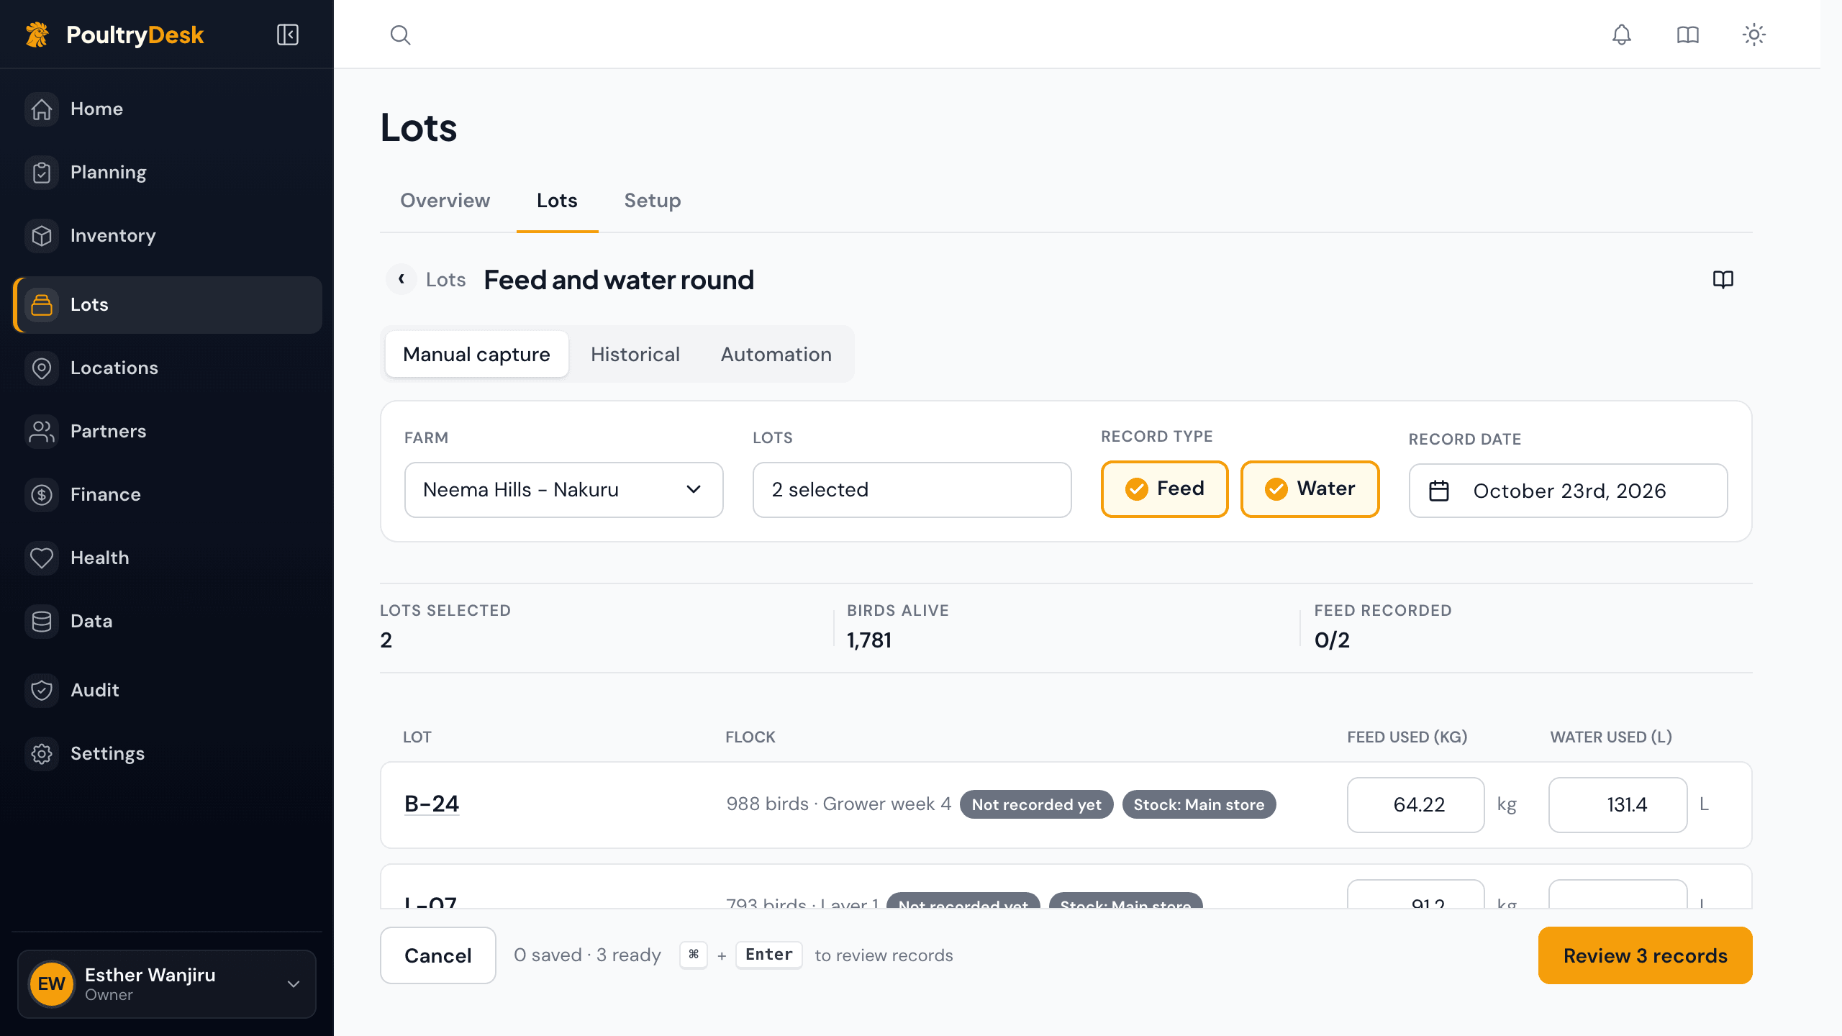Toggle Feed record type
The width and height of the screenshot is (1842, 1036).
(x=1164, y=489)
